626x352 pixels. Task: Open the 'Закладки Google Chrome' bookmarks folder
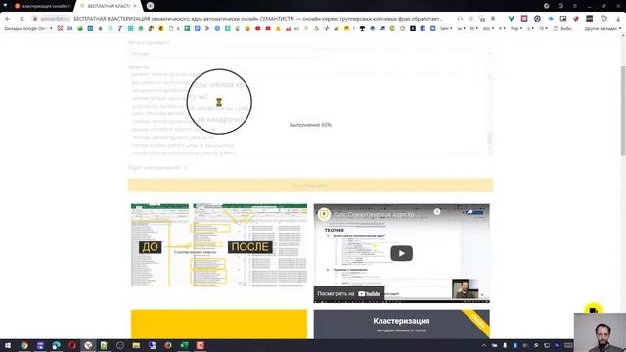(x=28, y=28)
